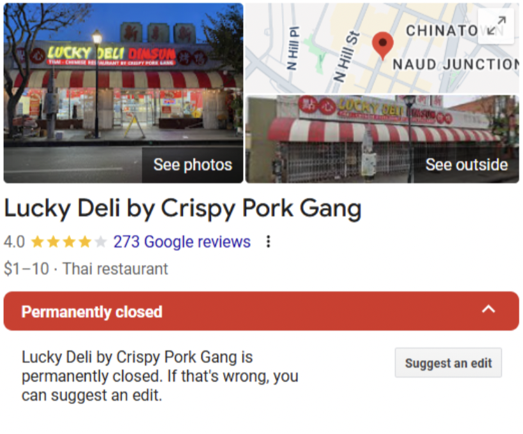Click the Thai restaurant category text
The height and width of the screenshot is (434, 523).
116,269
